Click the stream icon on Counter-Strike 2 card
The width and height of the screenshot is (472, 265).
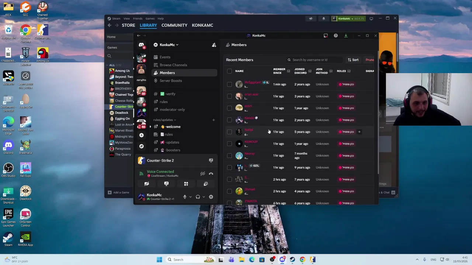coord(211,160)
